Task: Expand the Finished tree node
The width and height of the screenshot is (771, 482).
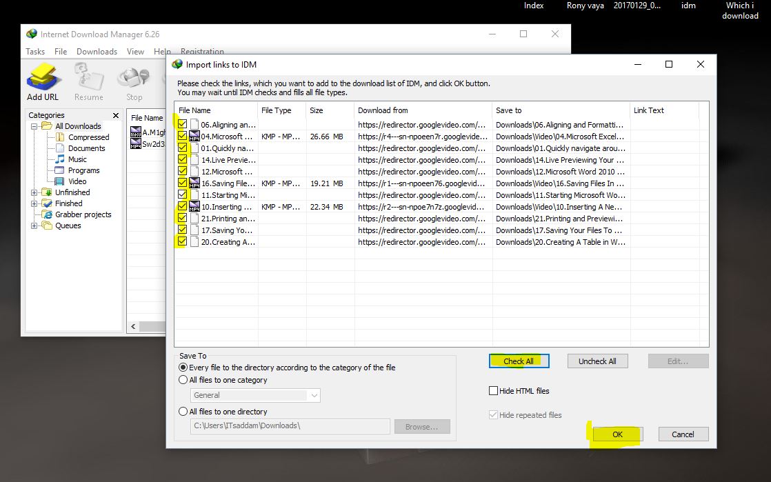Action: pos(34,203)
